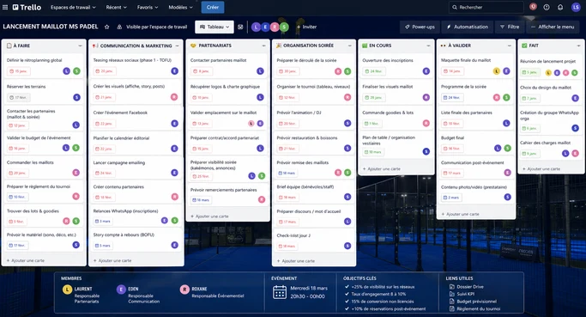Add a card to EN COURS list
This screenshot has width=586, height=317.
point(382,168)
